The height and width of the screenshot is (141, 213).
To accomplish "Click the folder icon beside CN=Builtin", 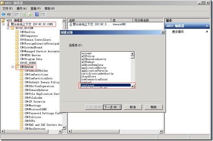I will tap(17, 32).
